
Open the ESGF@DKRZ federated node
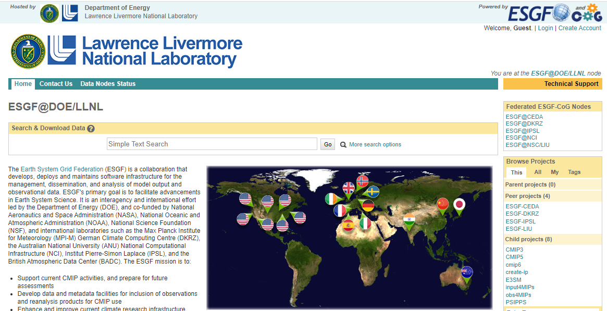[x=524, y=124]
